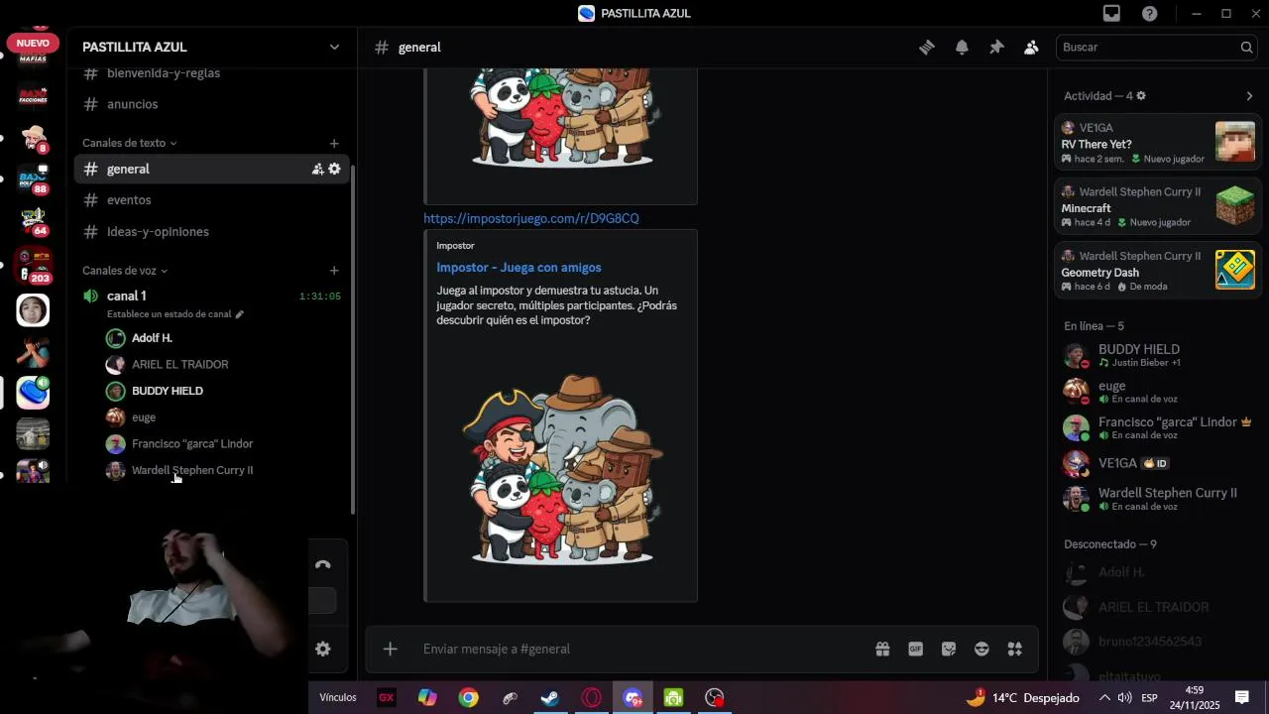Open Windows notification center icon
The height and width of the screenshot is (714, 1269).
tap(1242, 698)
